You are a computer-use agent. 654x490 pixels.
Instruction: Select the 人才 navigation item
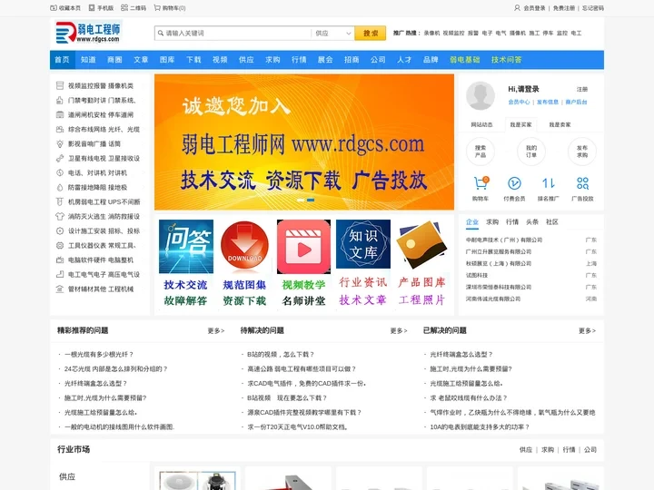click(x=404, y=60)
